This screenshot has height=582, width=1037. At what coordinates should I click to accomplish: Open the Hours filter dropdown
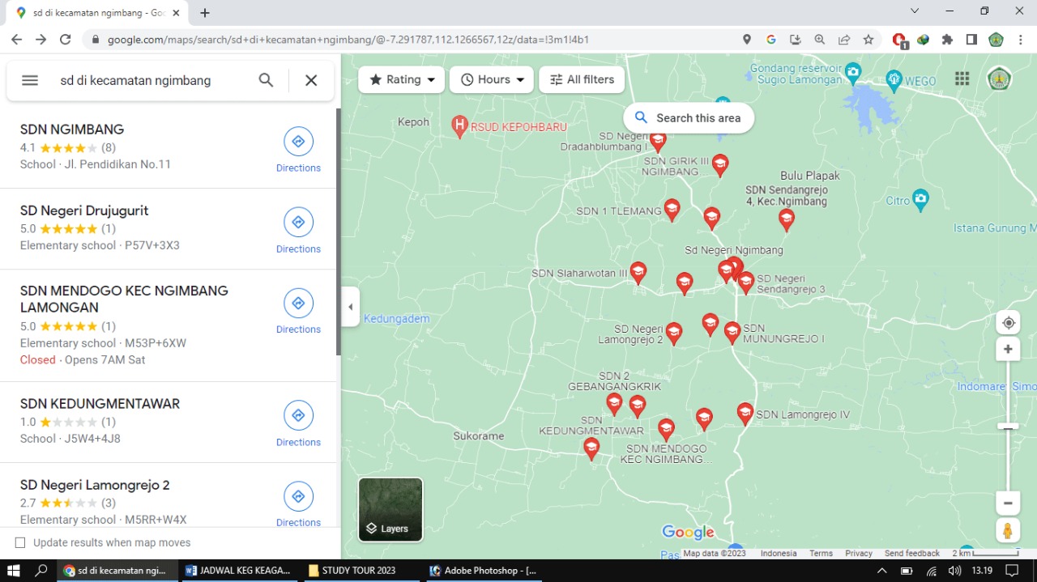(x=492, y=79)
